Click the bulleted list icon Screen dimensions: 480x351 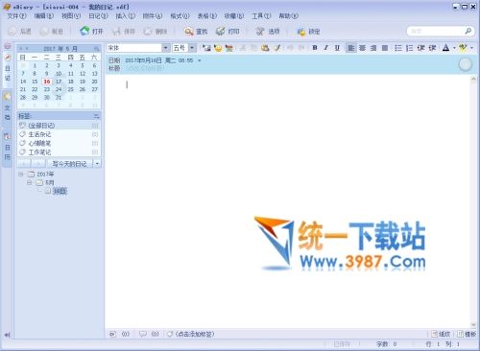click(x=397, y=48)
